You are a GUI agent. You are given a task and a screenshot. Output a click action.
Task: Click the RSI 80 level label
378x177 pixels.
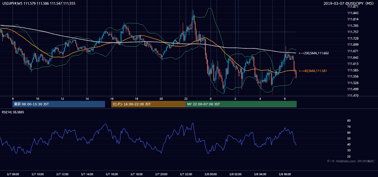tap(349, 121)
